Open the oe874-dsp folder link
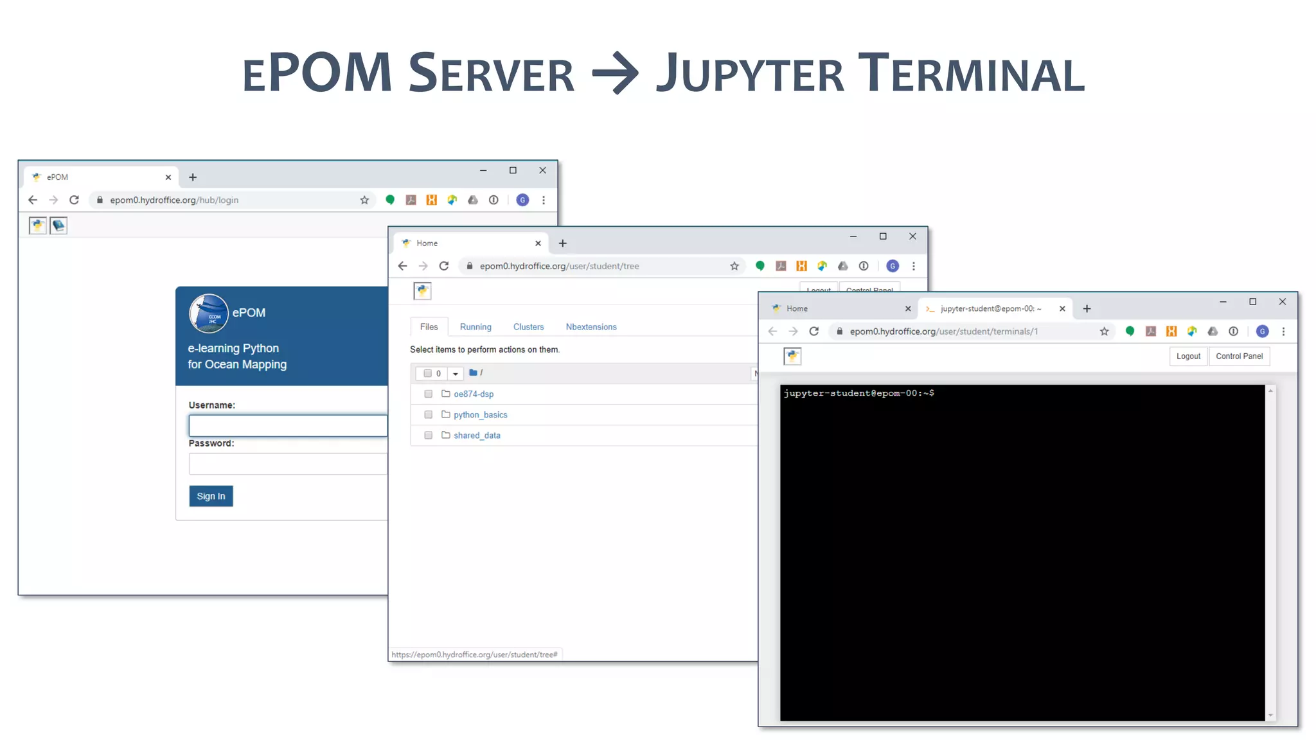This screenshot has width=1316, height=740. pyautogui.click(x=474, y=394)
